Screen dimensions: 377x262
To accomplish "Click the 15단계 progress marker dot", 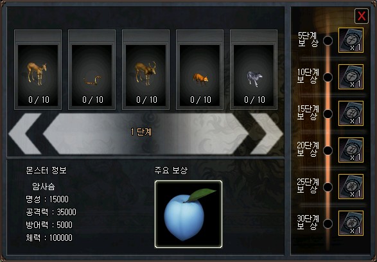I will (328, 114).
